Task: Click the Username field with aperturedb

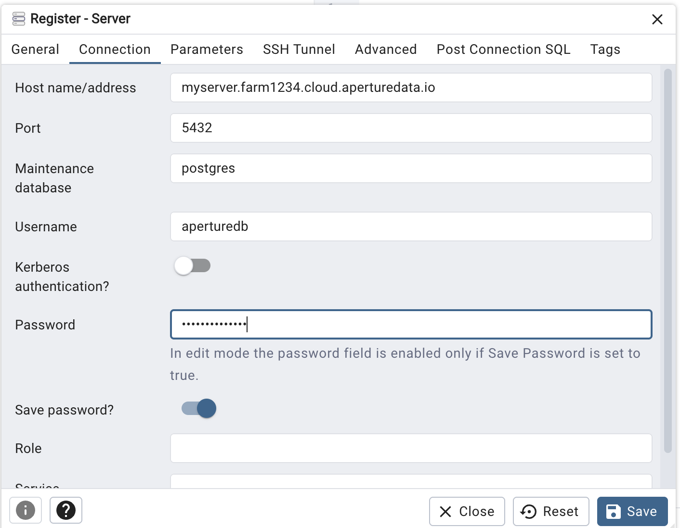Action: click(411, 226)
